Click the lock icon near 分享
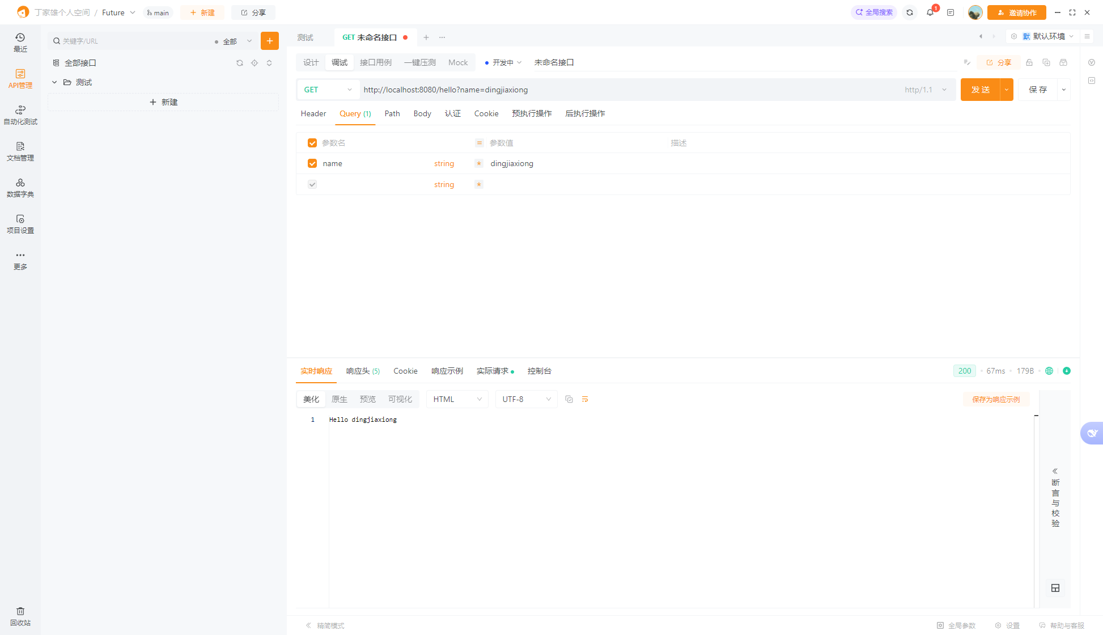 click(x=1029, y=62)
